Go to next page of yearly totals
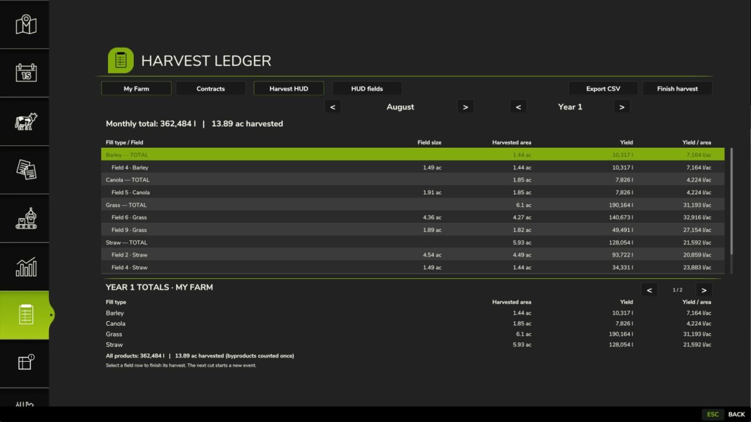The width and height of the screenshot is (751, 422). coord(704,290)
